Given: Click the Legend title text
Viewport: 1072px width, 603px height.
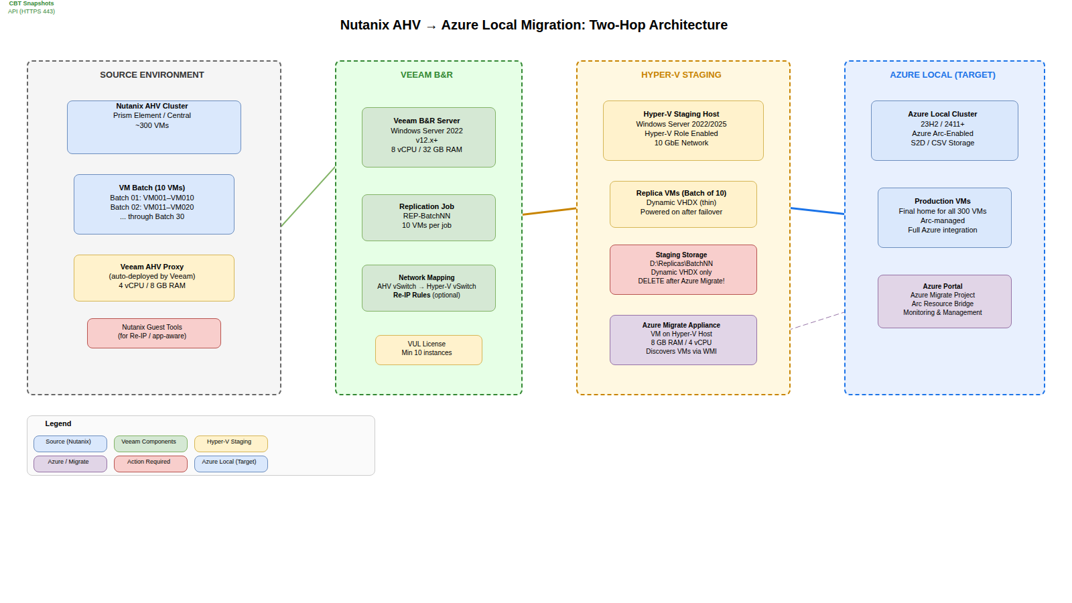Looking at the screenshot, I should [x=58, y=423].
